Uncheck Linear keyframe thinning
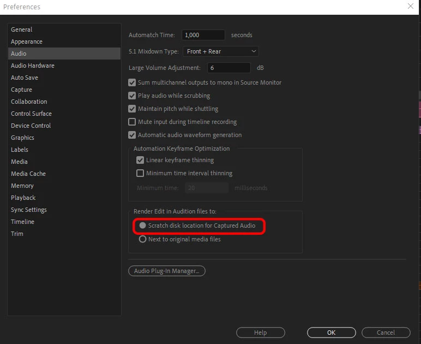The height and width of the screenshot is (344, 421). [140, 160]
